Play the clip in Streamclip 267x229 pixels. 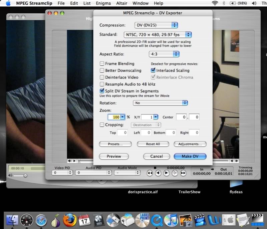[166, 173]
